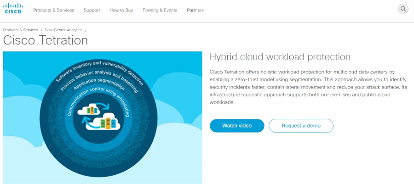Open Products & Services menu

tap(54, 10)
